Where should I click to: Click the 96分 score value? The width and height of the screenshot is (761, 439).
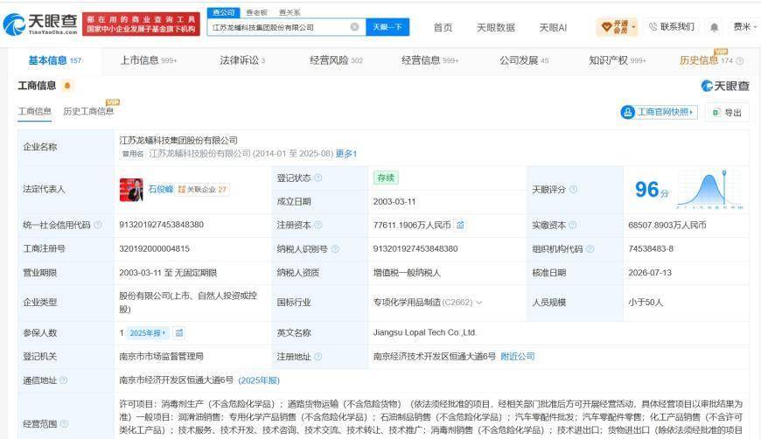click(652, 190)
